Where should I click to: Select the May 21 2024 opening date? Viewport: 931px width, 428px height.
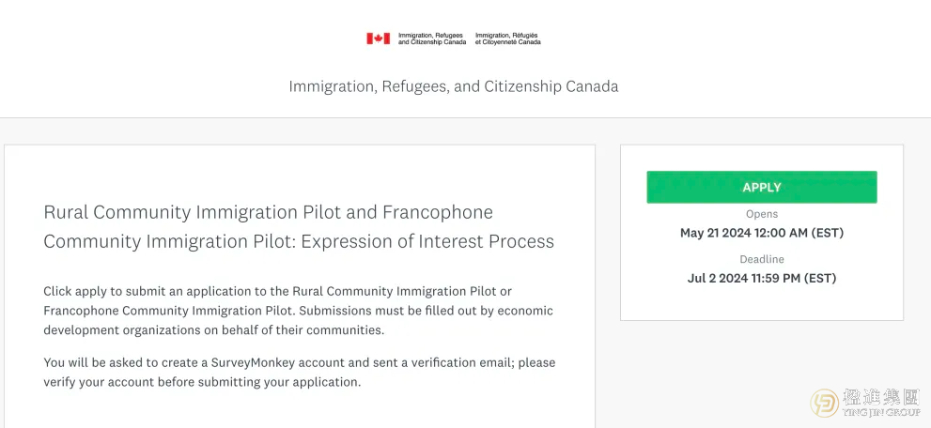(762, 233)
